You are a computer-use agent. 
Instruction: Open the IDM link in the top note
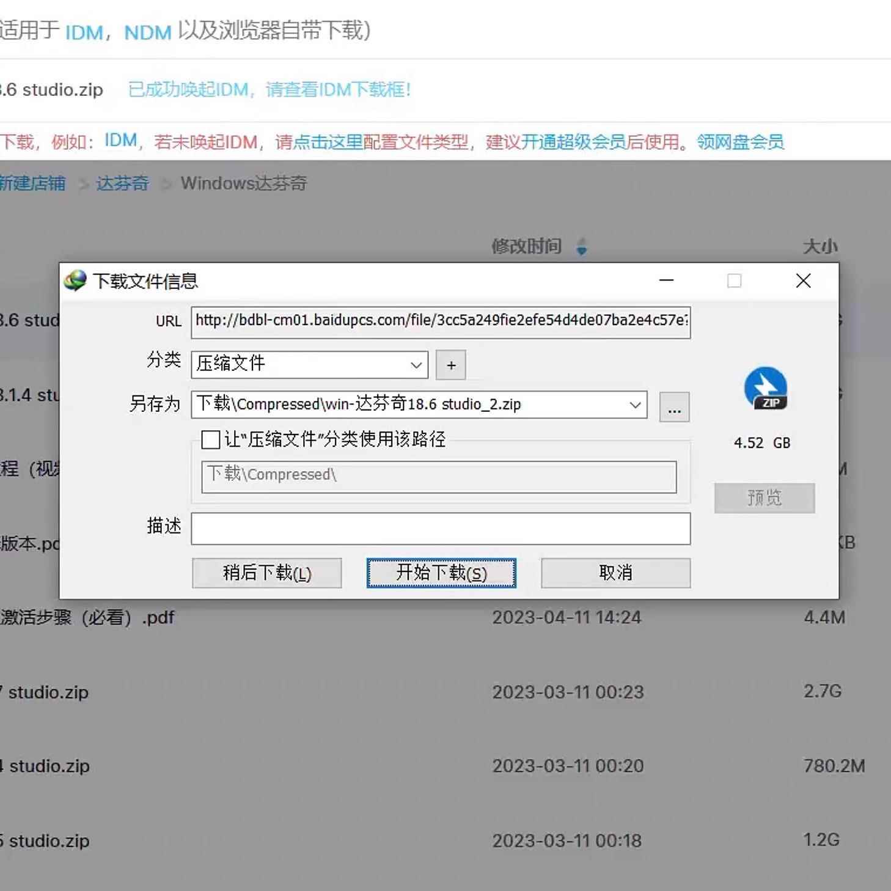coord(84,32)
